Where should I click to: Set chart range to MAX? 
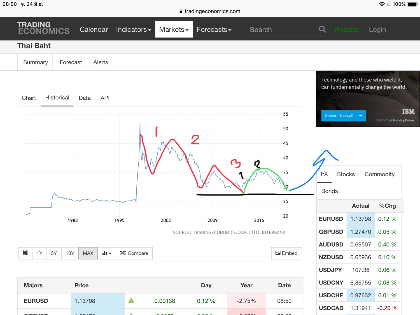click(x=88, y=253)
